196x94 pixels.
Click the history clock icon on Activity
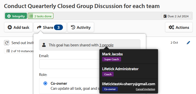tap(73, 27)
